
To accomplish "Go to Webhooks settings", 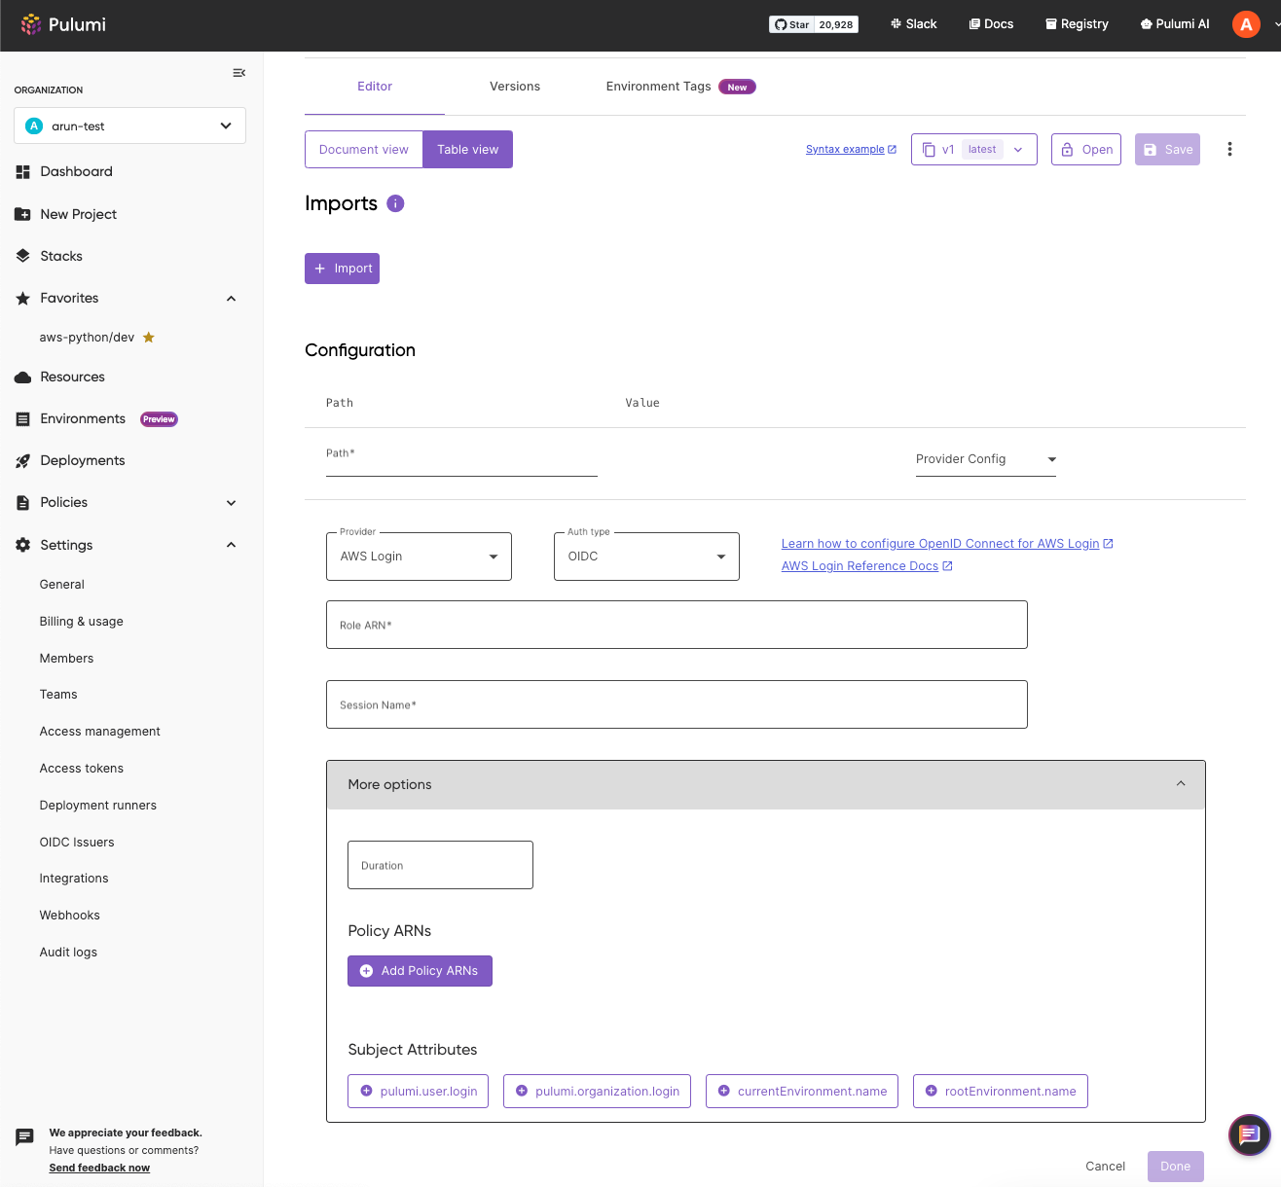I will point(70,916).
